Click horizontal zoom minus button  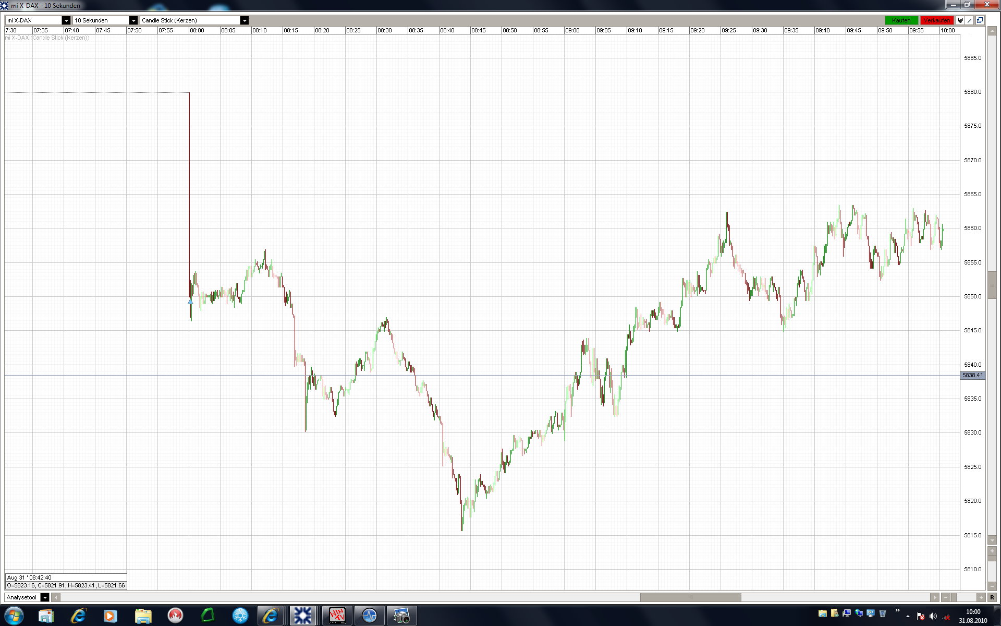pyautogui.click(x=946, y=597)
